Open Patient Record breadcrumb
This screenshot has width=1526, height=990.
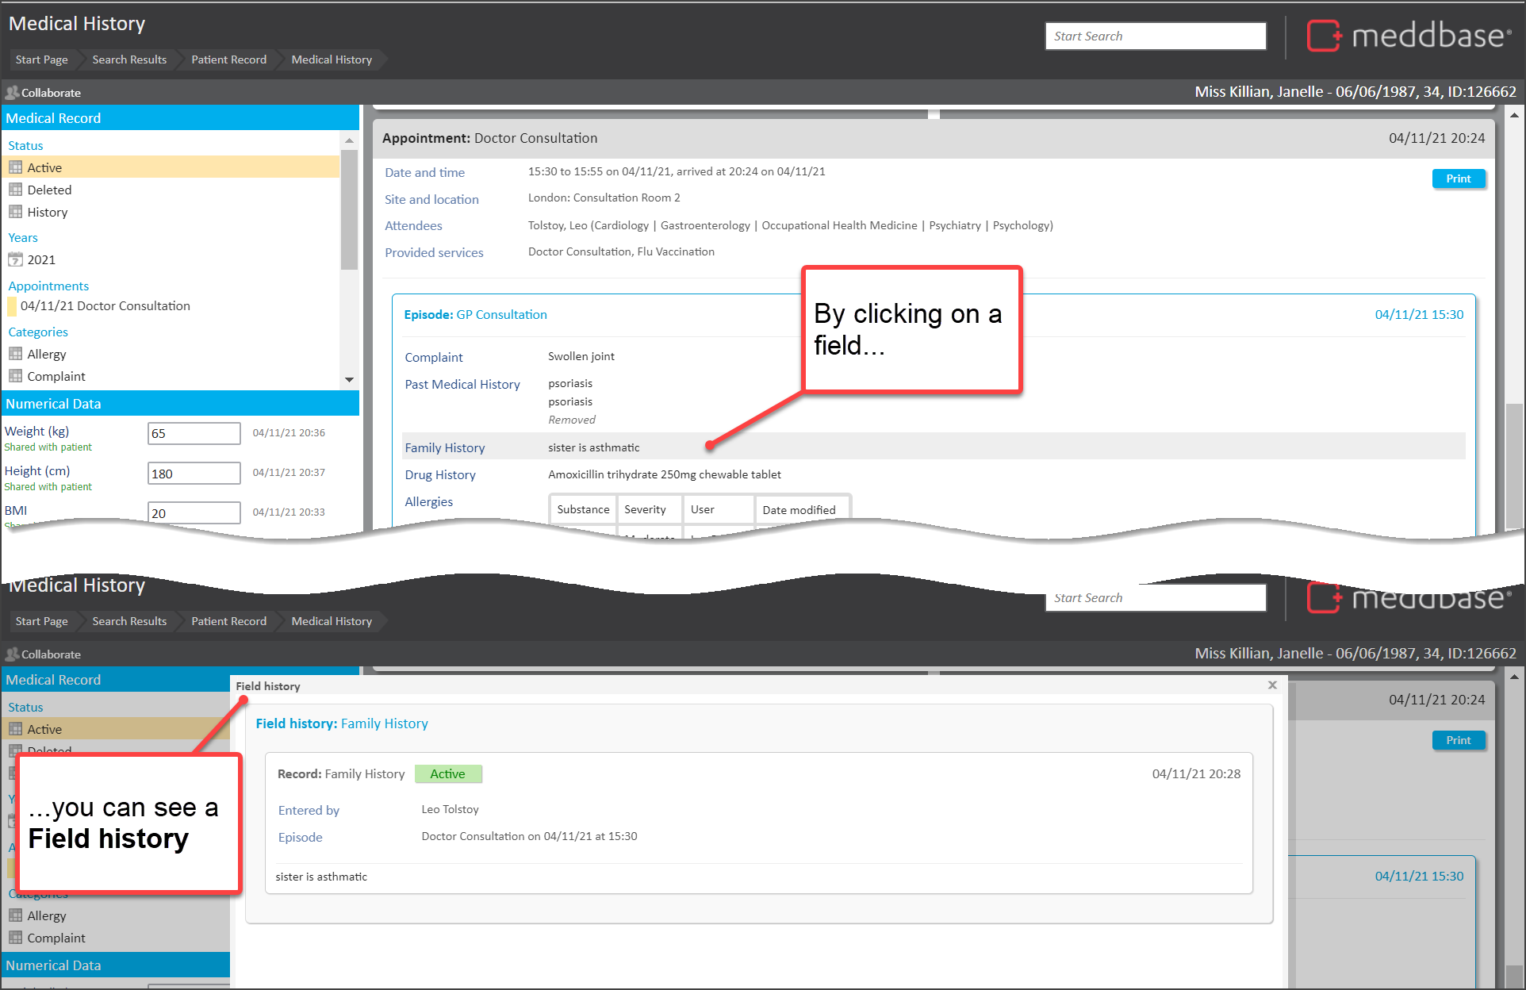tap(228, 59)
